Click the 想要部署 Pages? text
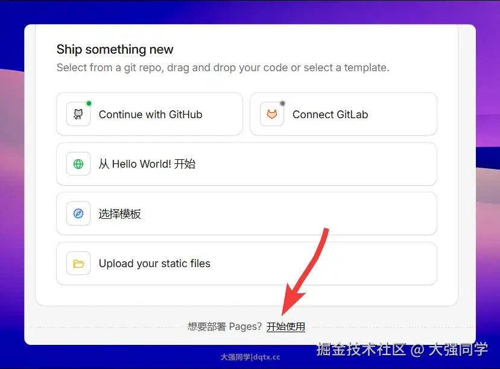The image size is (500, 369). point(224,327)
